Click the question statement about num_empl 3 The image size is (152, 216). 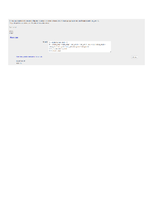54,21
